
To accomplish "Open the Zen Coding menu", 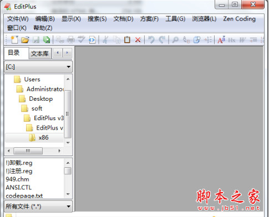I will [240, 19].
